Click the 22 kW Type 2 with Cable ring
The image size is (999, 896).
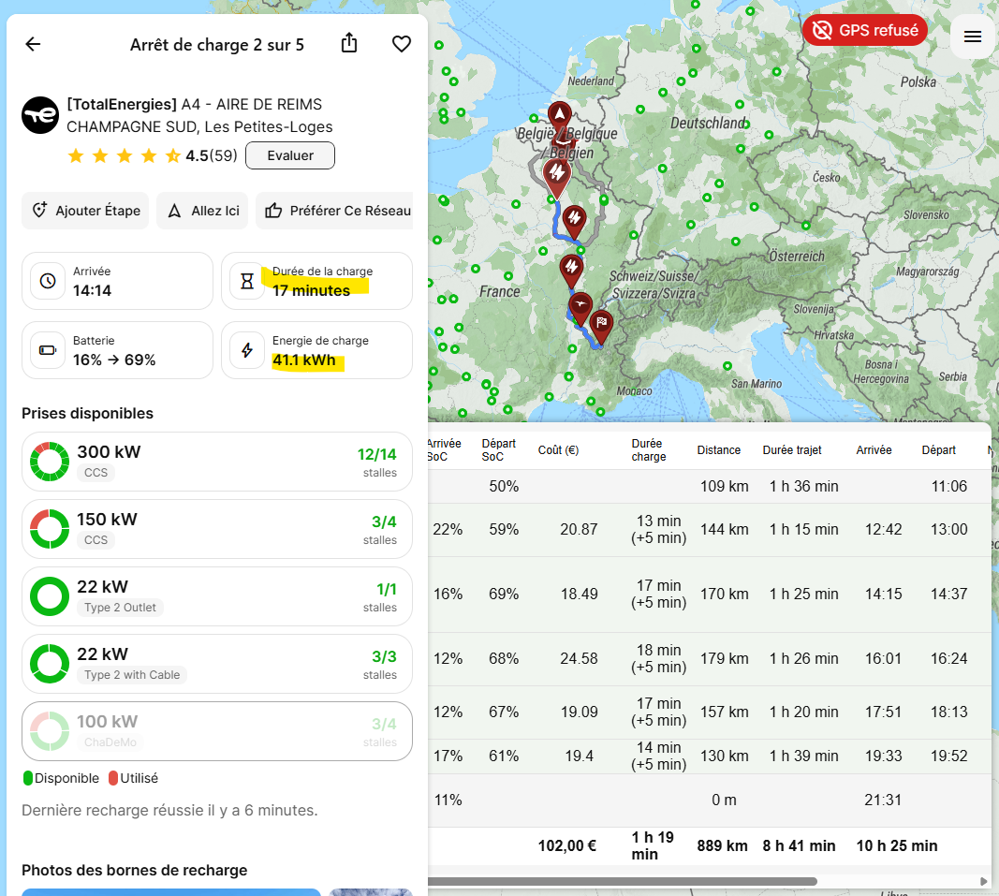50,664
